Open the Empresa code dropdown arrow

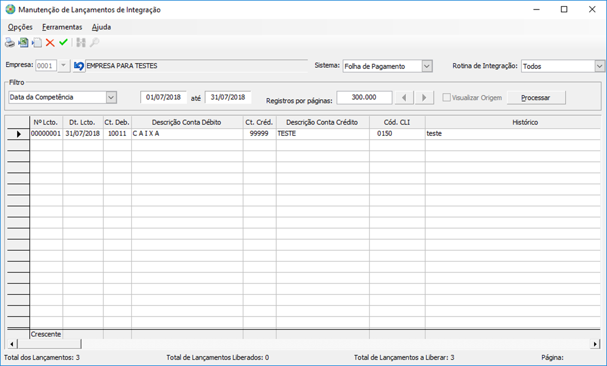(x=63, y=66)
